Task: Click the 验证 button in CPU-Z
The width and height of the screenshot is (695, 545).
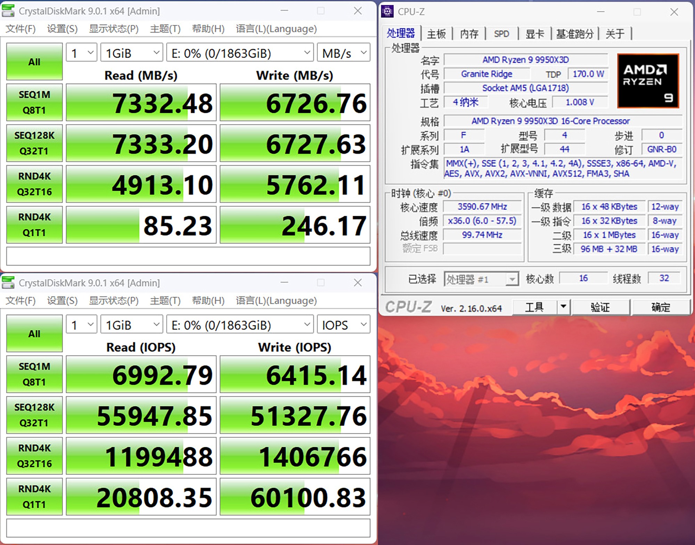Action: pyautogui.click(x=600, y=307)
